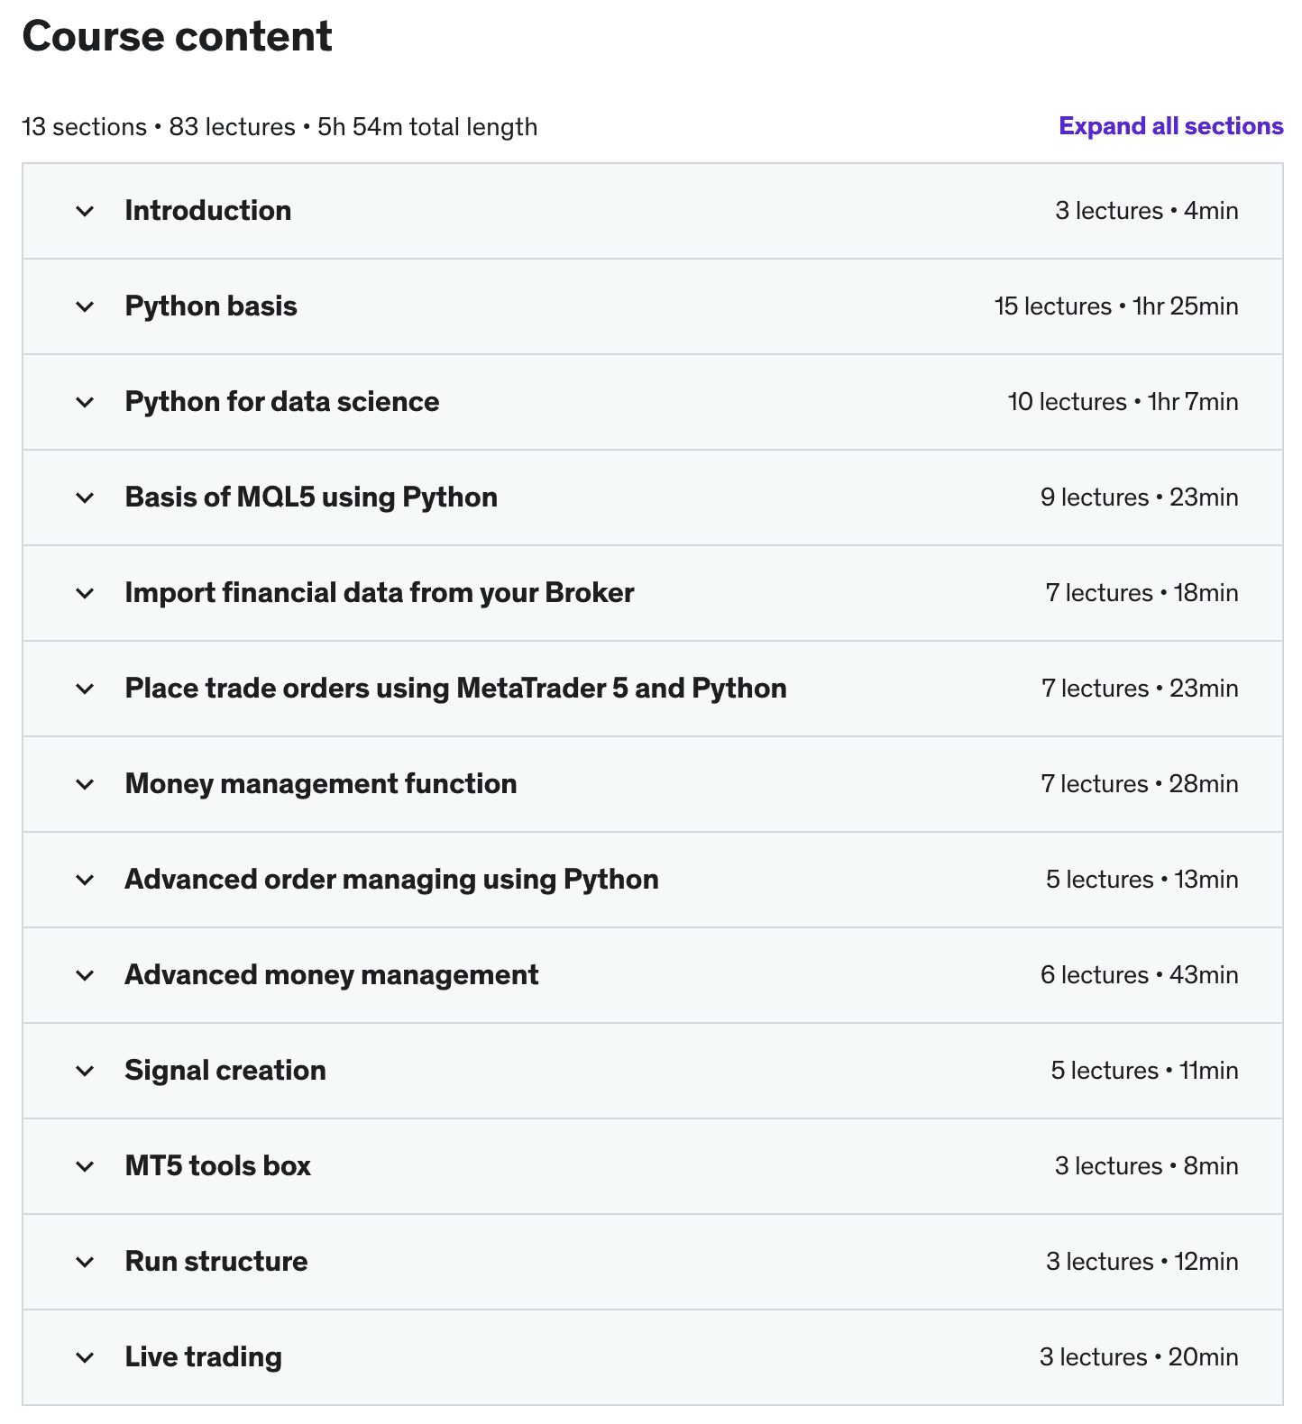
Task: Expand Advanced order managing using Python chevron
Action: tap(85, 881)
